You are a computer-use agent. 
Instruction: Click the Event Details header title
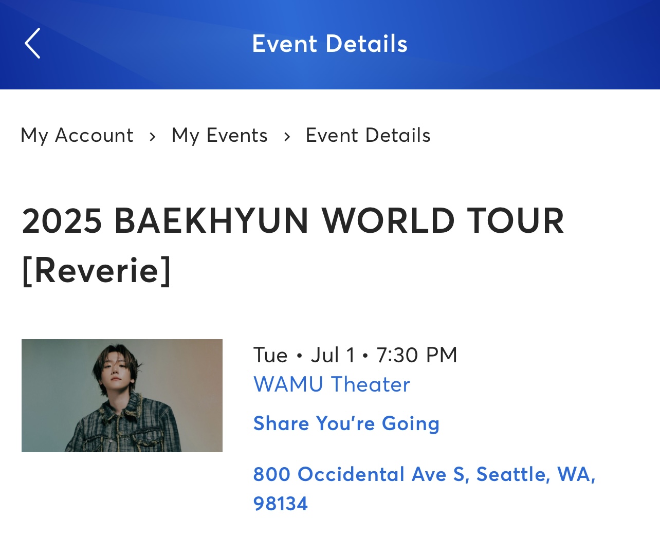[x=330, y=44]
